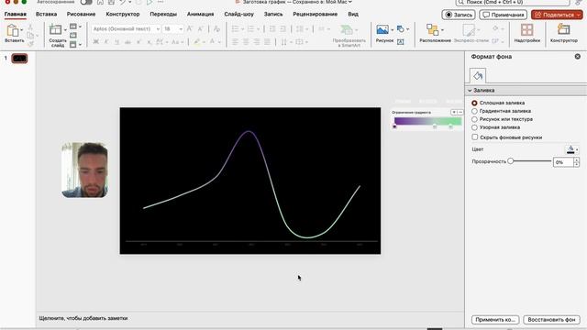Viewport: 587px width, 330px height.
Task: Click the Прозрачность stepper arrows
Action: 577,162
